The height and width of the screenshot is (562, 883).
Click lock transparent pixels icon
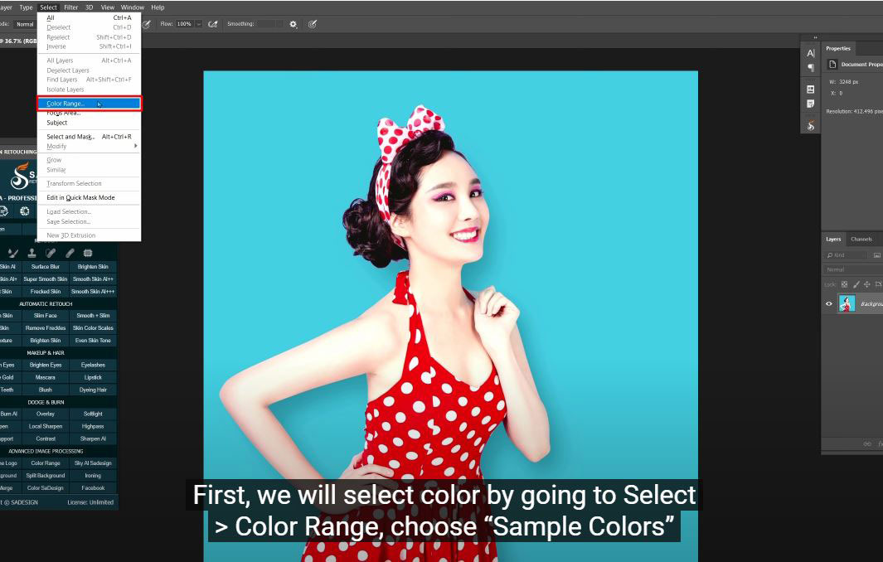pyautogui.click(x=845, y=283)
